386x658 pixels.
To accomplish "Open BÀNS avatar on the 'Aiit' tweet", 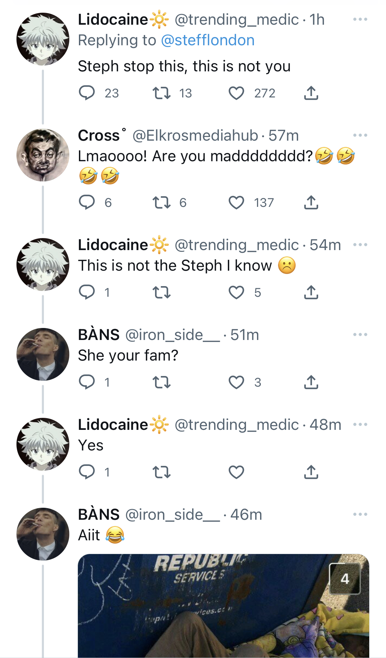I will (x=43, y=534).
